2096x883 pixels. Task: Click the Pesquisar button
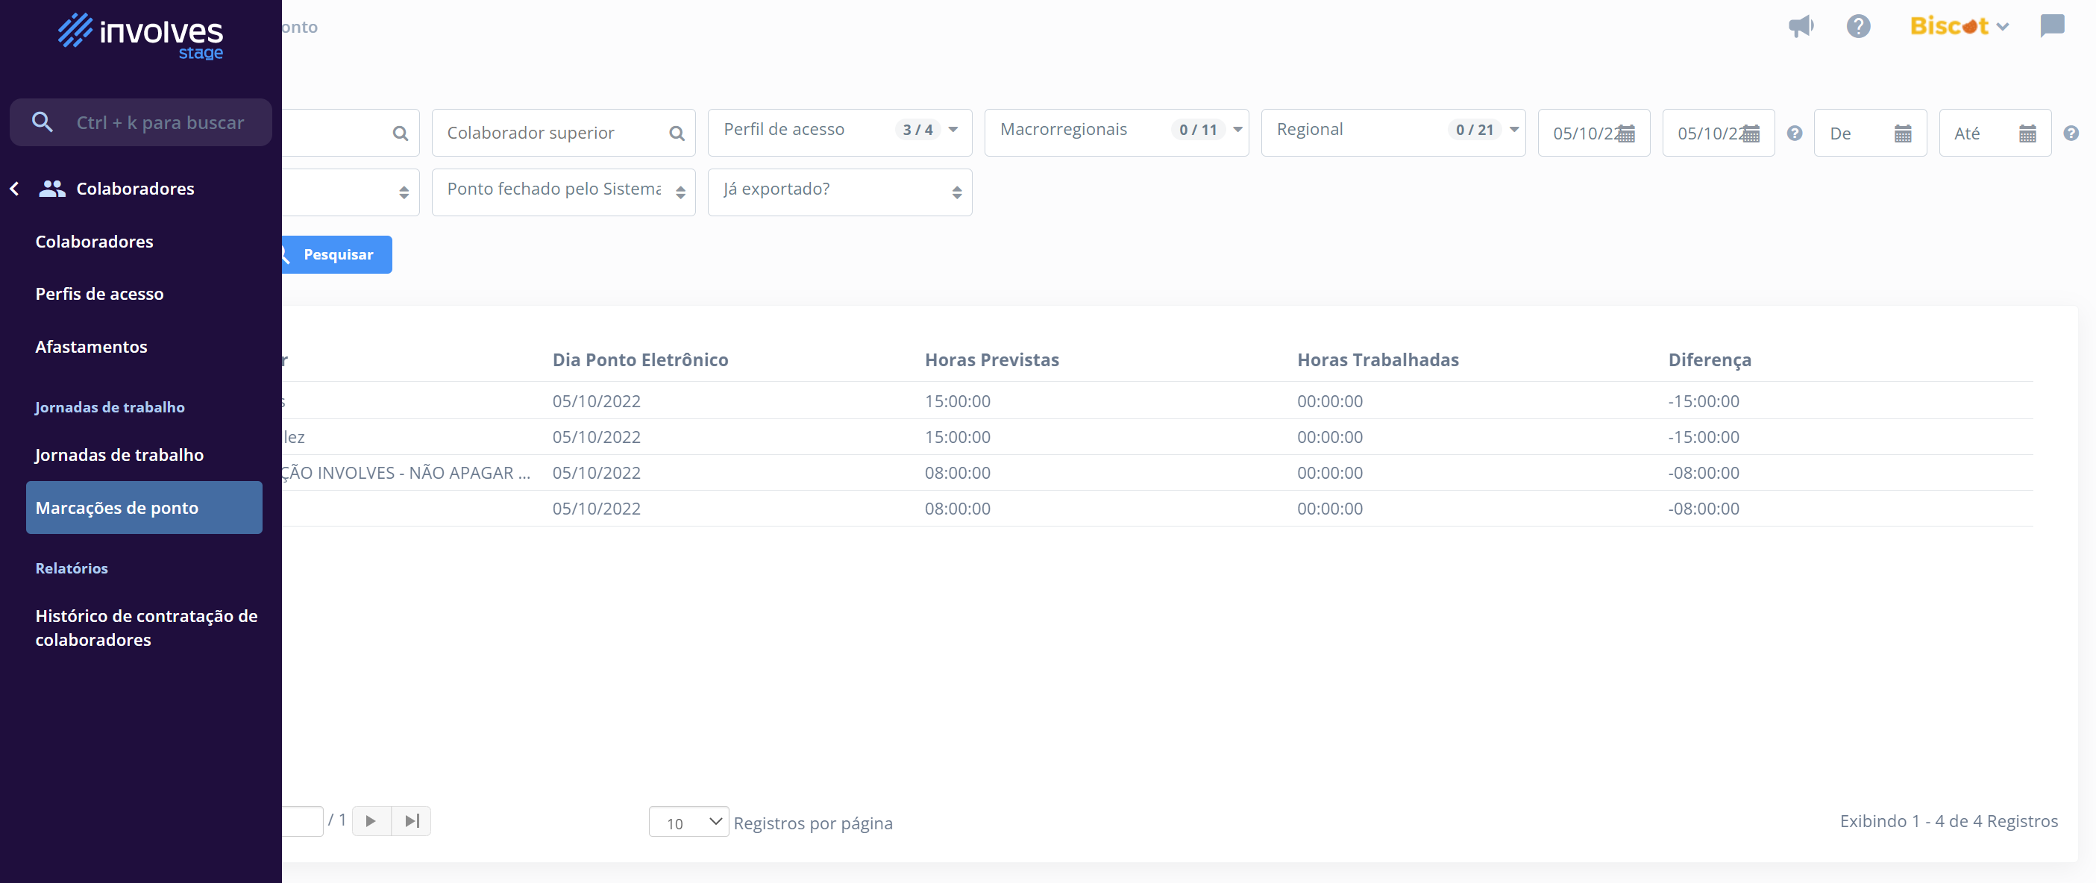click(337, 255)
